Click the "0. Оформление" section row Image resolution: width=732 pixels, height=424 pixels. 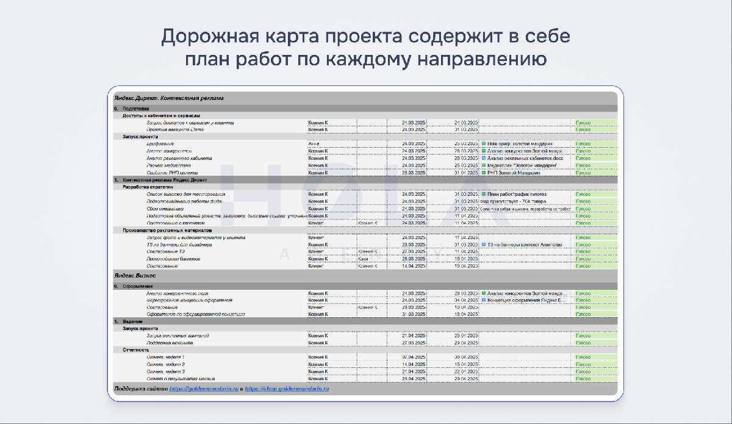[x=365, y=286]
